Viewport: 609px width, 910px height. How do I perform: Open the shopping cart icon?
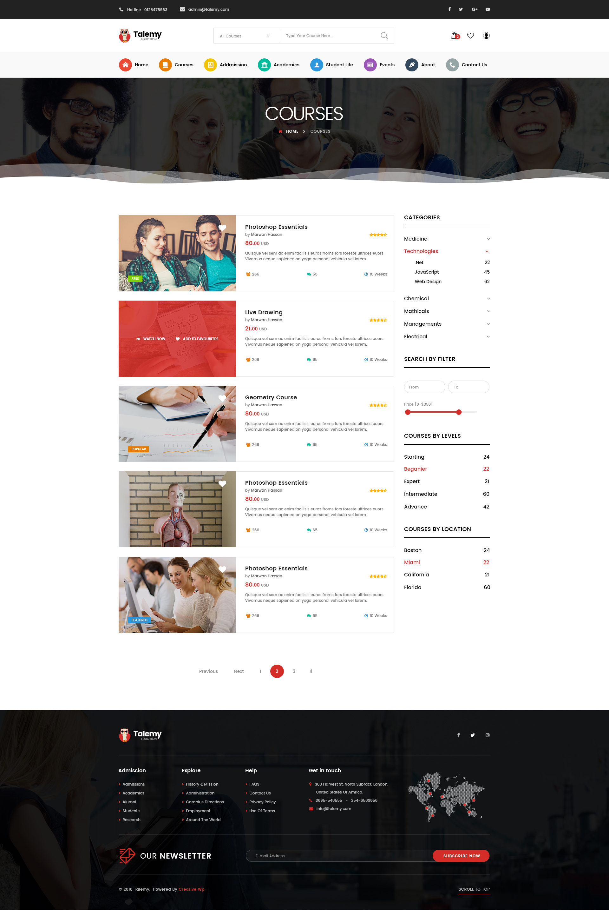point(455,36)
